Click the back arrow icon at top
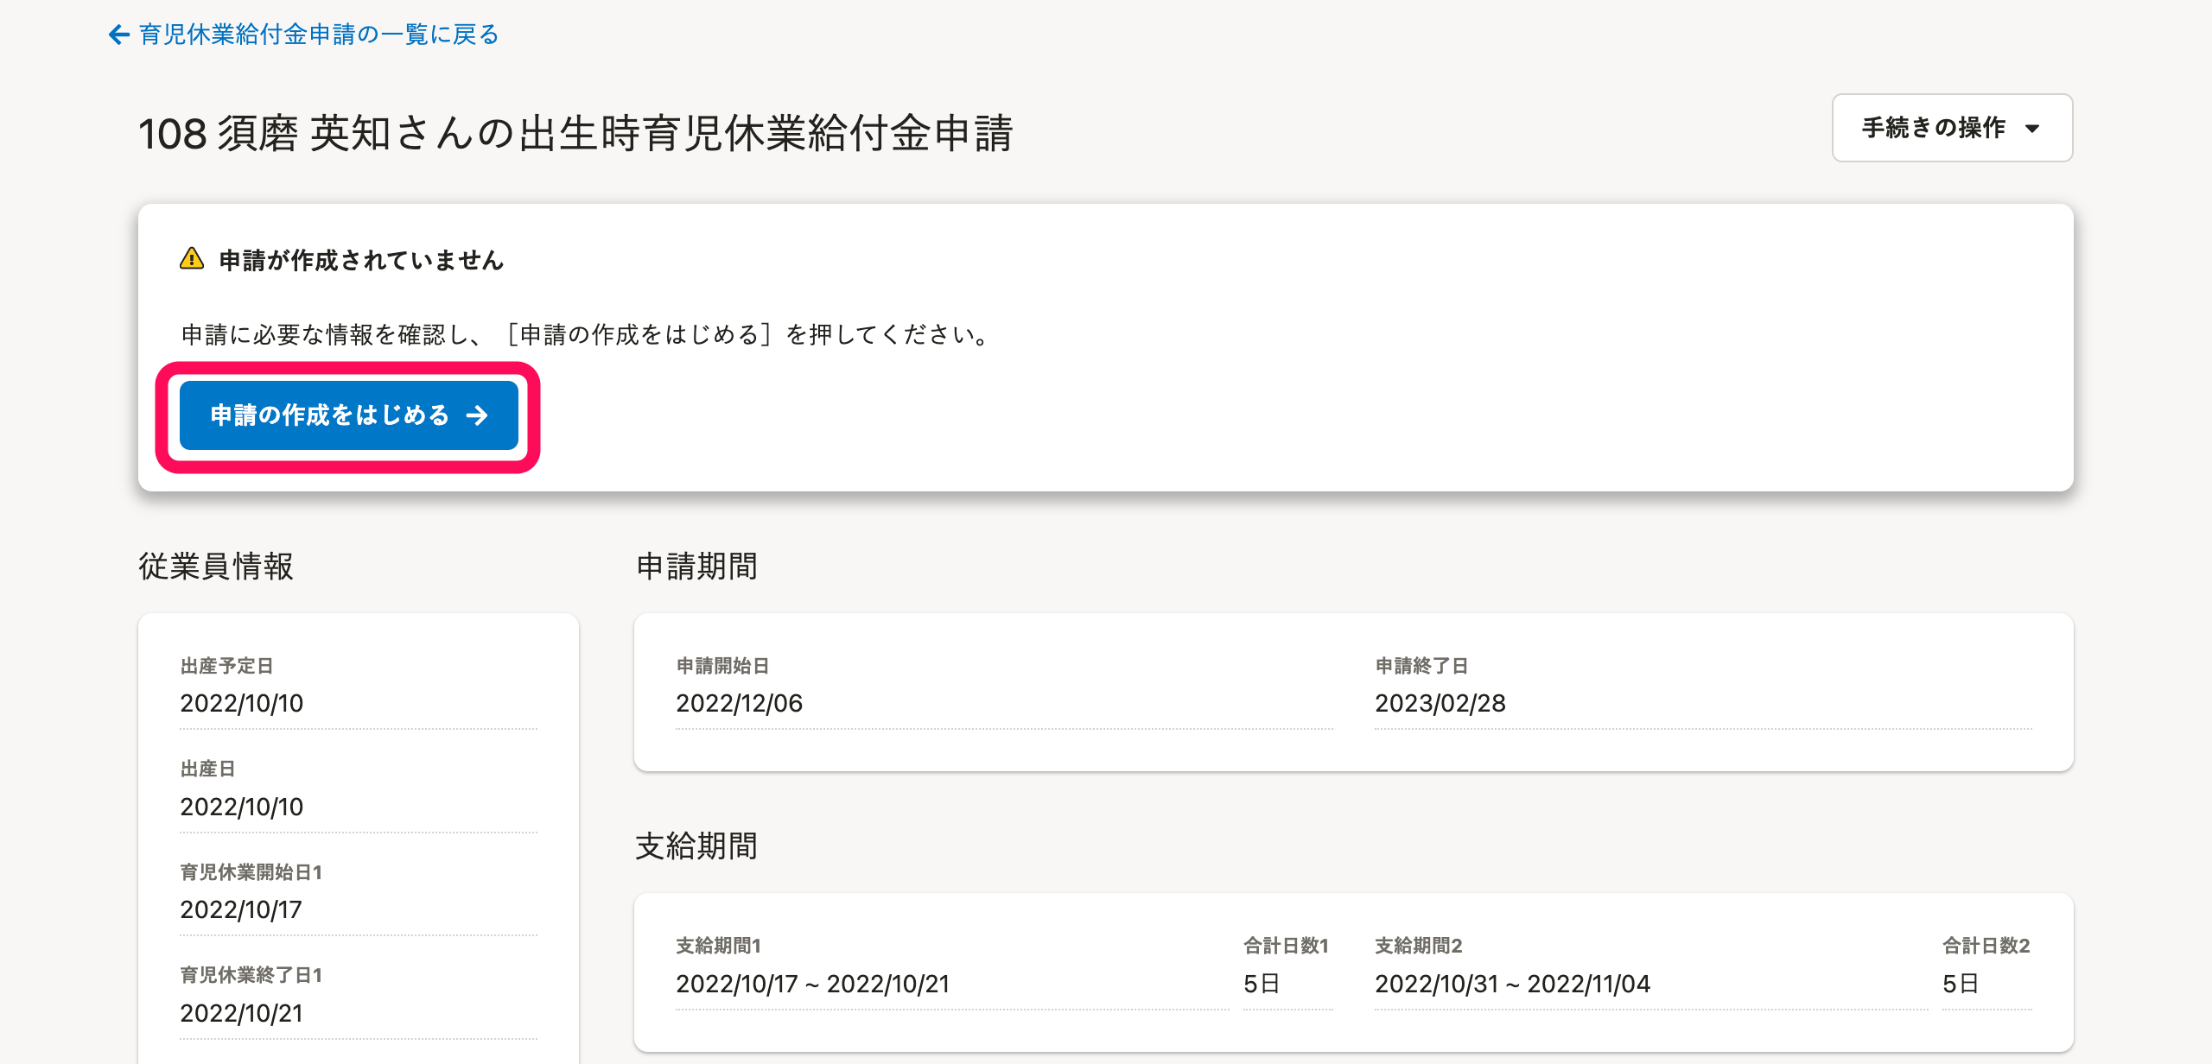Screen dimensions: 2212x1064 point(118,35)
